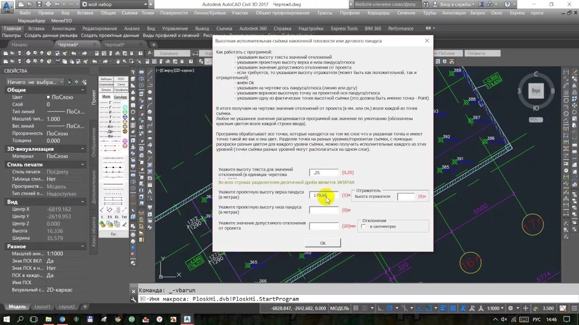579x325 pixels.
Task: Open annotation scale 1:1000 dropdown in status bar
Action: (495, 308)
